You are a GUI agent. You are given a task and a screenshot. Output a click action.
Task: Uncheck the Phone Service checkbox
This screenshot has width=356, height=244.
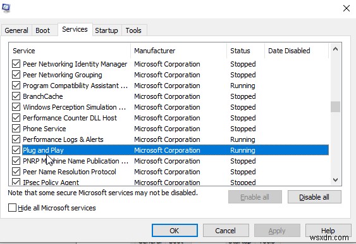click(x=16, y=129)
